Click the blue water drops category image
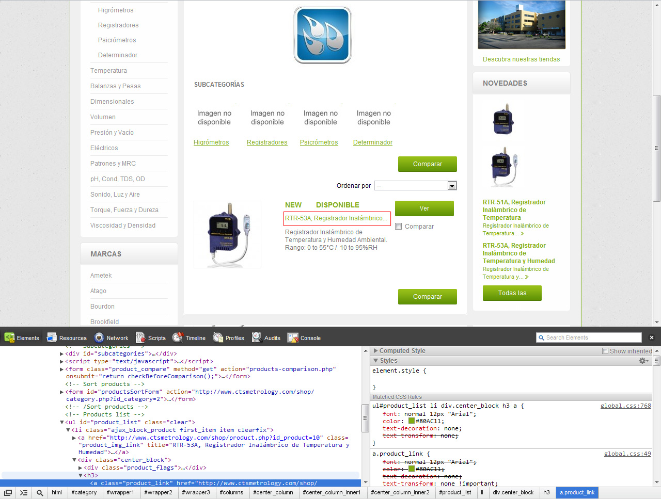The image size is (661, 499). coord(323,35)
